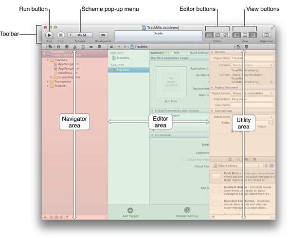Click the App Icon image well
This screenshot has width=288, height=238.
pos(171,82)
